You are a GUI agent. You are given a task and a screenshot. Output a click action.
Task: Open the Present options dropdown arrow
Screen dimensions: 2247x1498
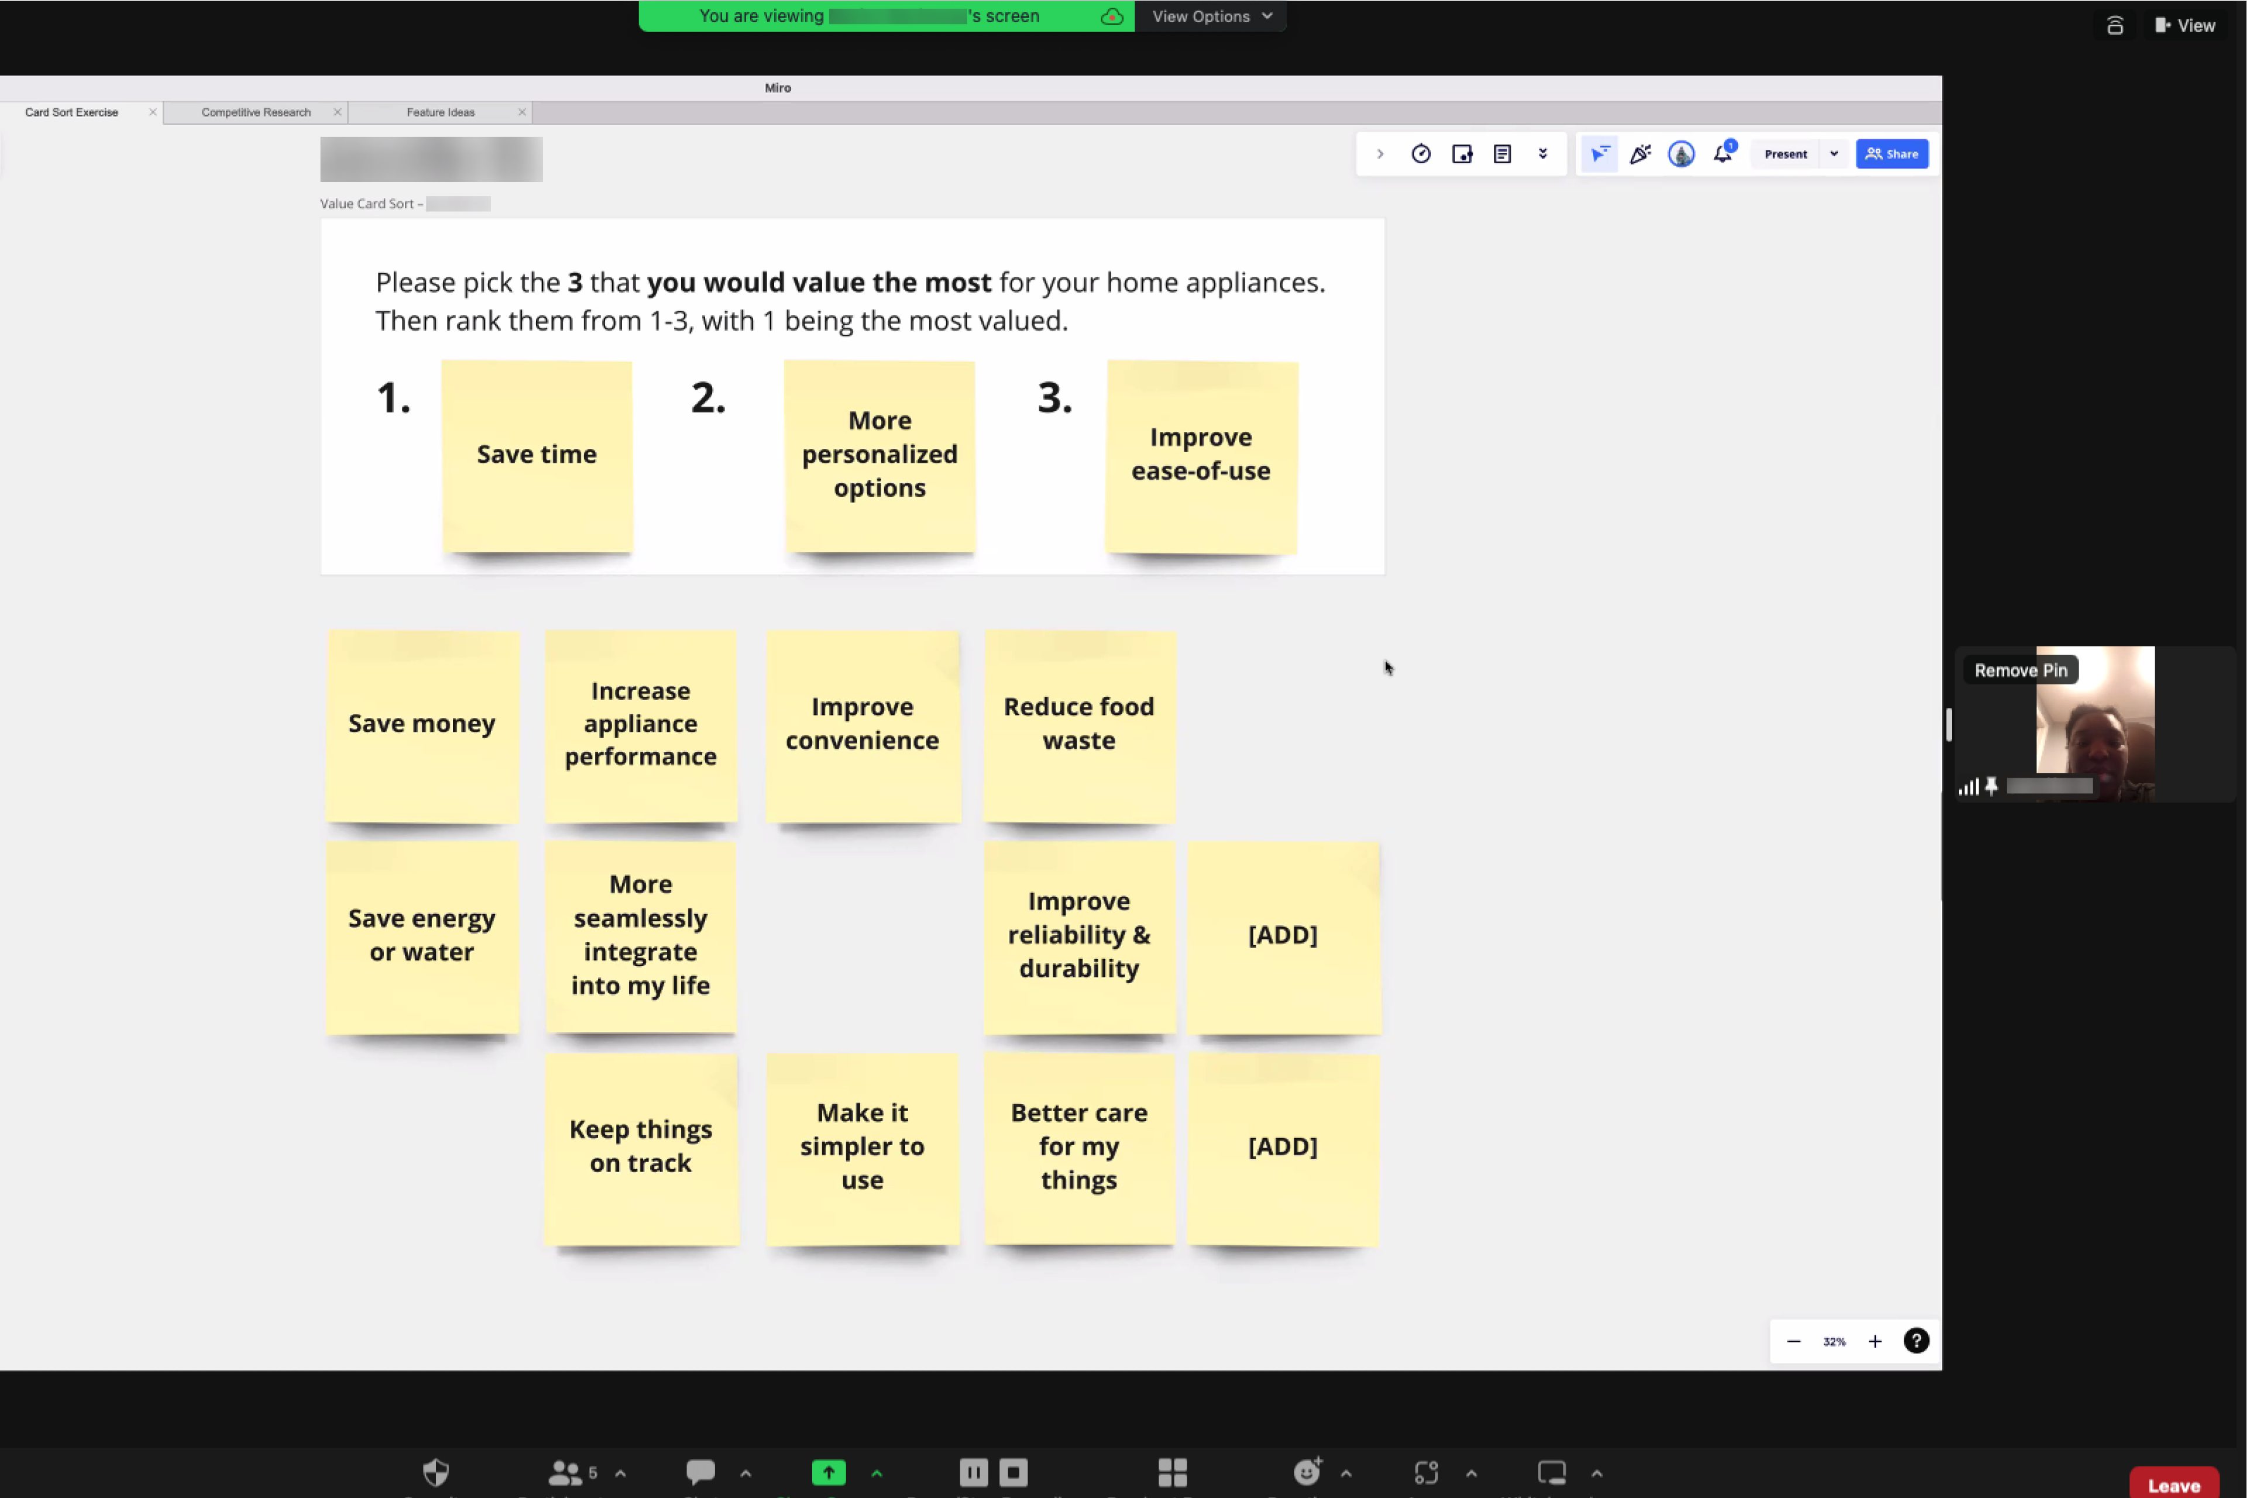[x=1833, y=154]
